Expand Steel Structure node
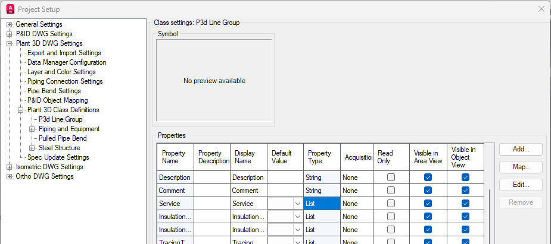 point(32,148)
